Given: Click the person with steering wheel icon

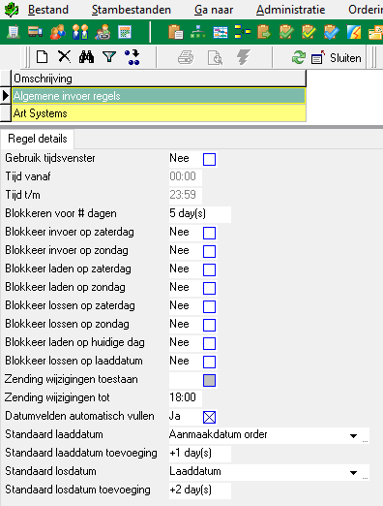Looking at the screenshot, I should click(x=103, y=32).
